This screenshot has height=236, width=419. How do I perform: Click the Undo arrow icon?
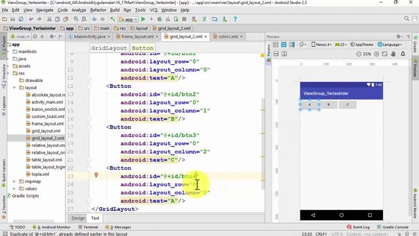point(31,19)
